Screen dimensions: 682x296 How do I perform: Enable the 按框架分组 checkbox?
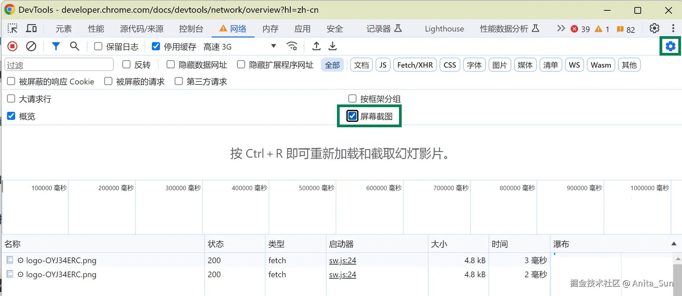[x=352, y=98]
